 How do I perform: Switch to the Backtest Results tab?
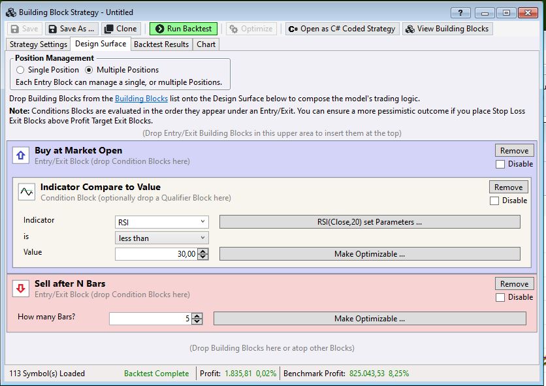tap(161, 44)
